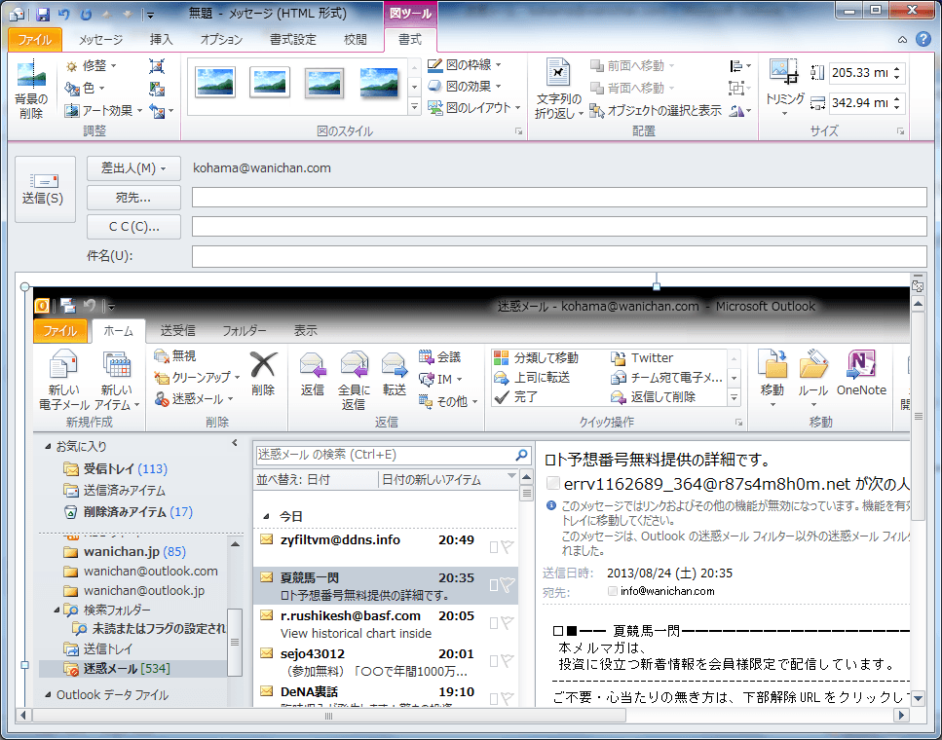Image resolution: width=942 pixels, height=740 pixels.
Task: Toggle flag on sejo43012 message row
Action: pyautogui.click(x=509, y=661)
